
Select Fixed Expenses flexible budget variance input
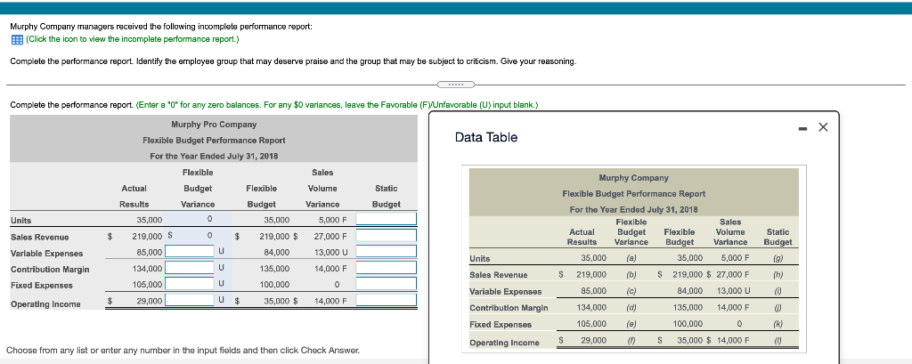pyautogui.click(x=190, y=283)
